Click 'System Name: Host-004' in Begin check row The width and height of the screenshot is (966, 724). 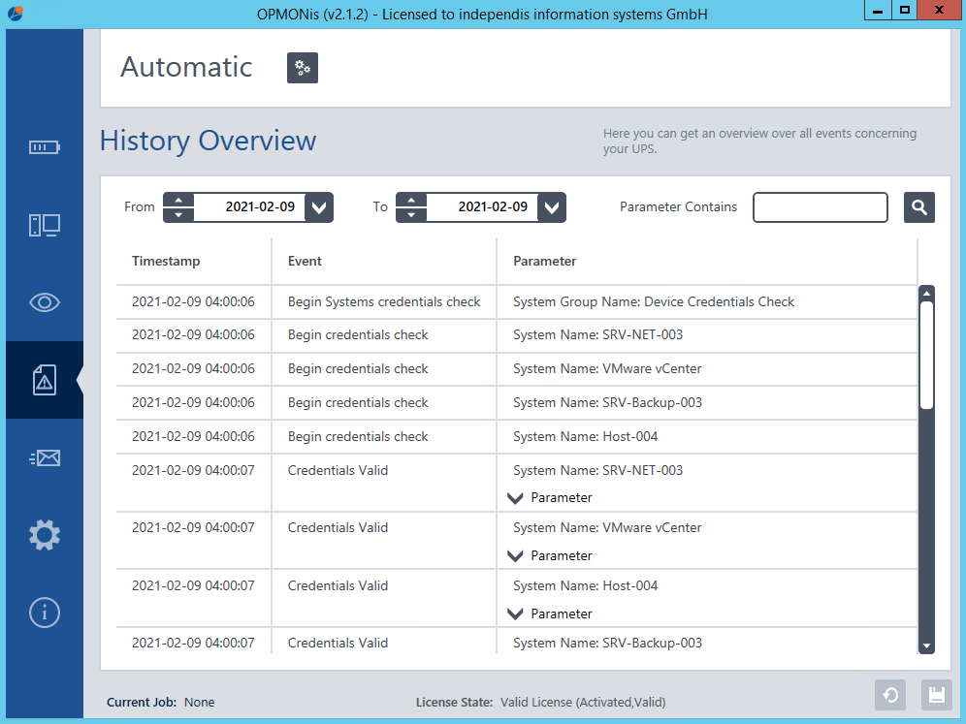tap(585, 436)
